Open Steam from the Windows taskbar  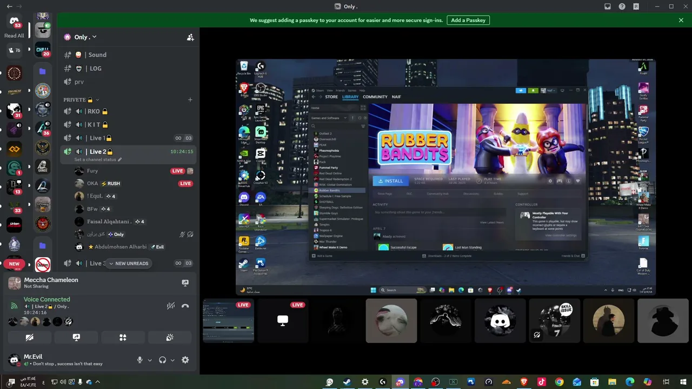point(347,382)
